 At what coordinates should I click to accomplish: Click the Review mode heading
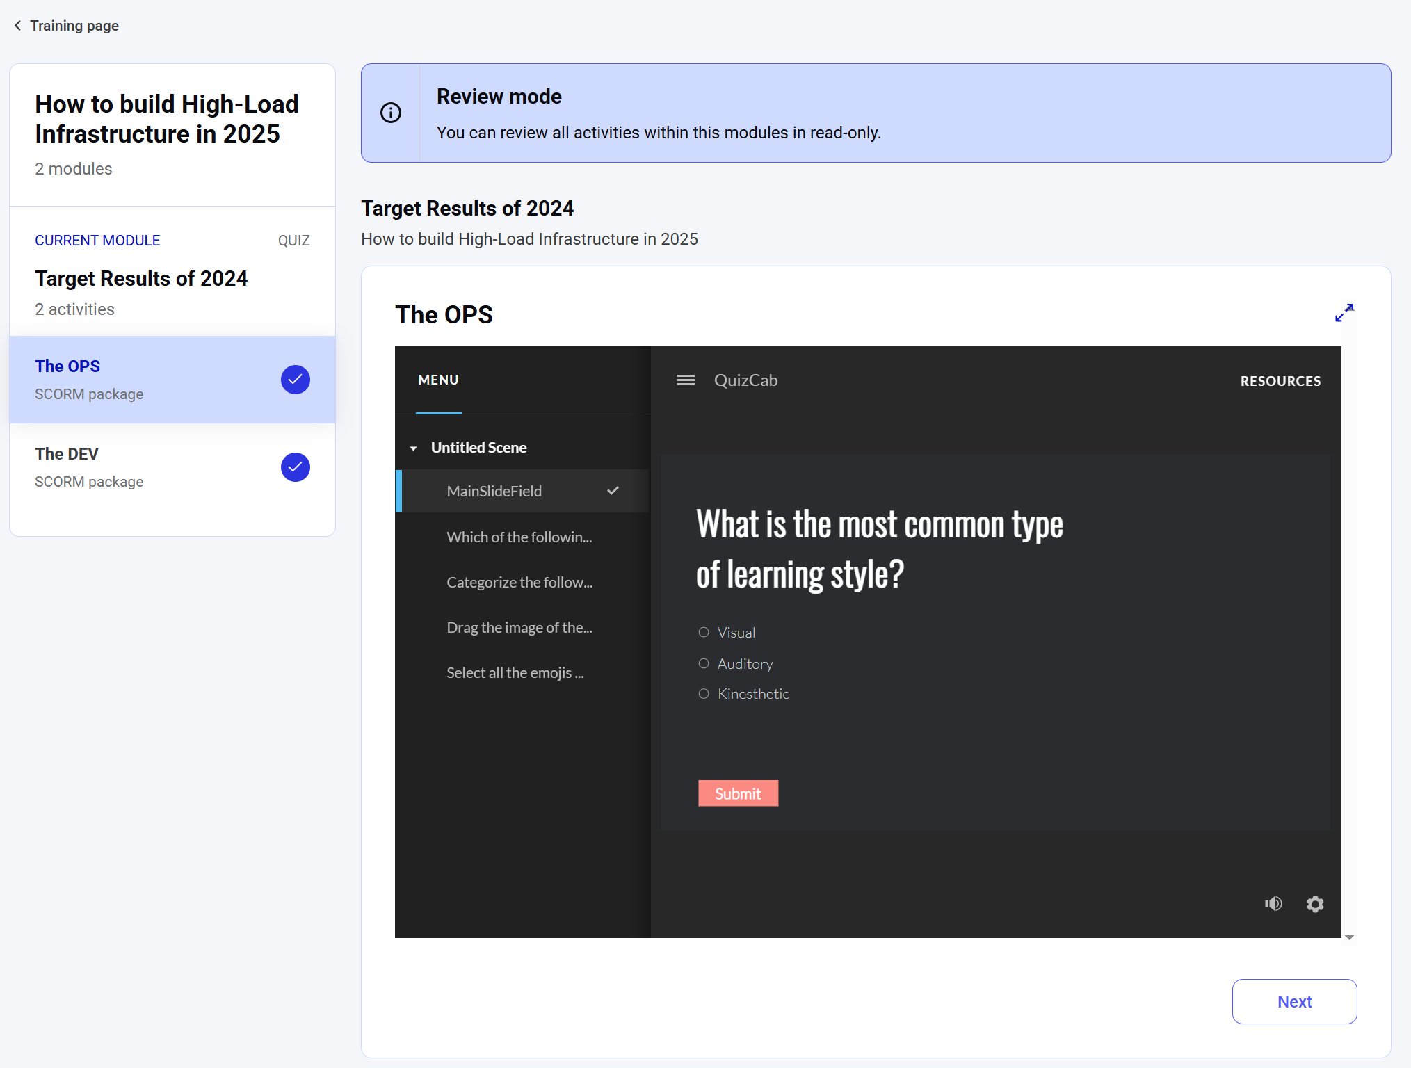coord(499,97)
